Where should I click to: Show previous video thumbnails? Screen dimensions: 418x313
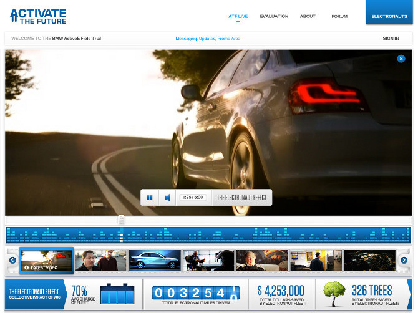coord(12,260)
